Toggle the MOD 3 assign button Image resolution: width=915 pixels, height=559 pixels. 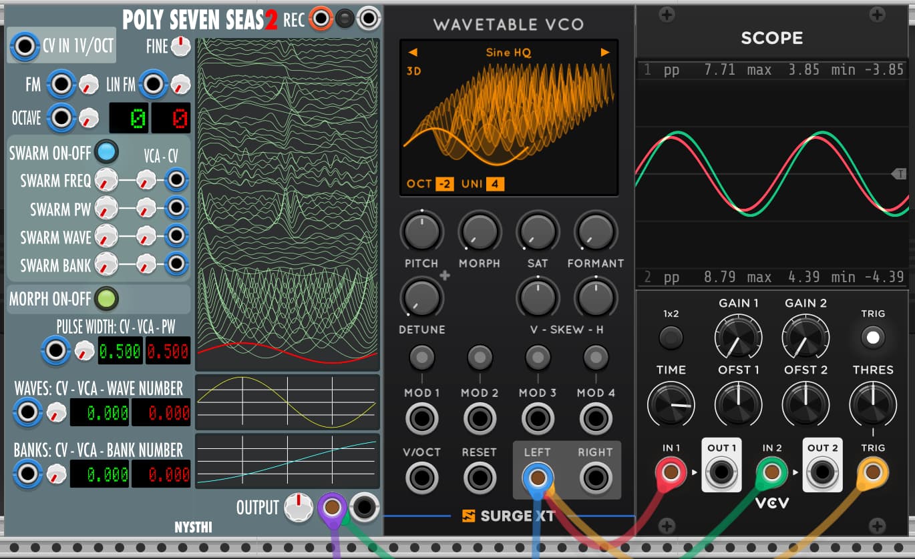tap(538, 358)
